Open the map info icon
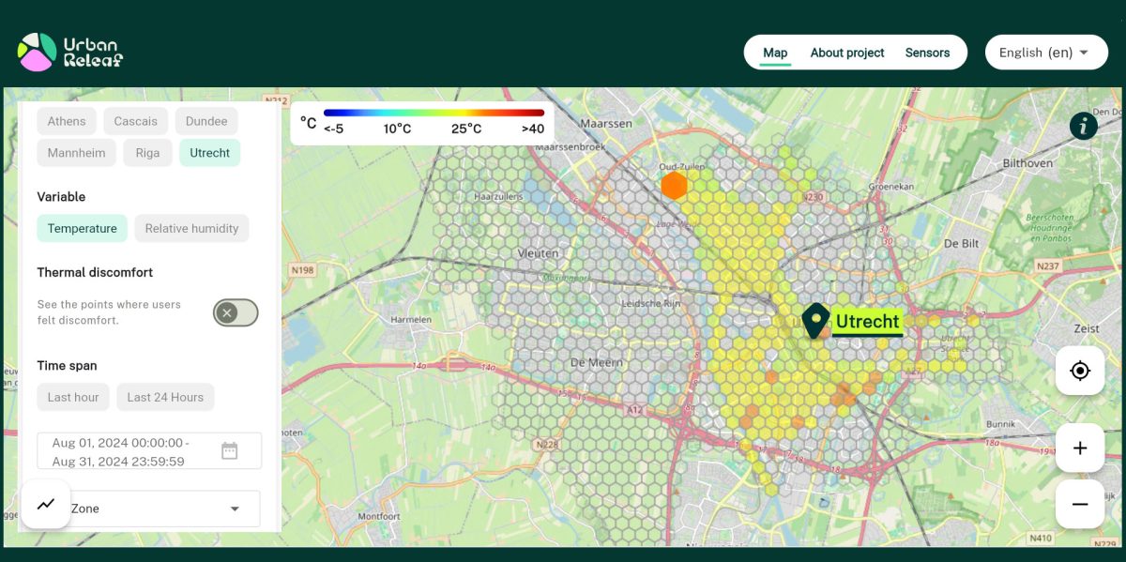 point(1083,126)
